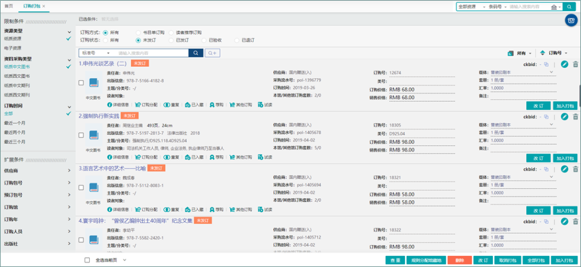Viewport: 581px width, 267px height.
Task: Open 其他订购 for 强制执行新实践
Action: click(x=241, y=157)
